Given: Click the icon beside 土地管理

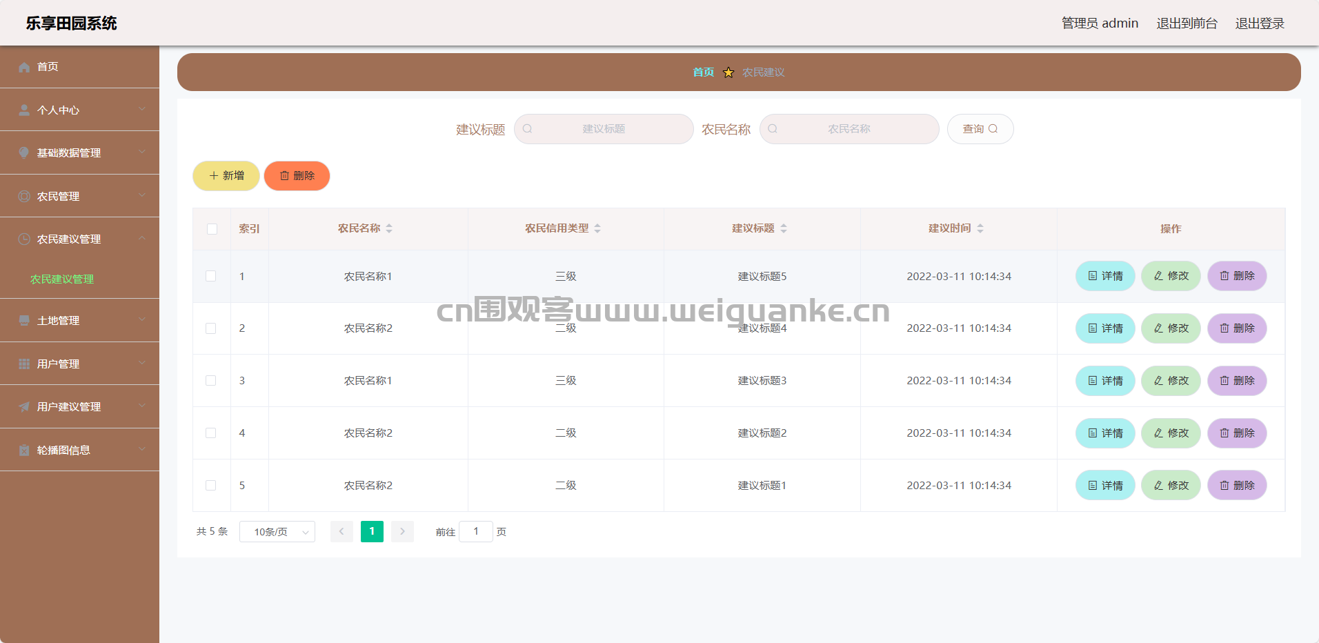Looking at the screenshot, I should point(24,321).
